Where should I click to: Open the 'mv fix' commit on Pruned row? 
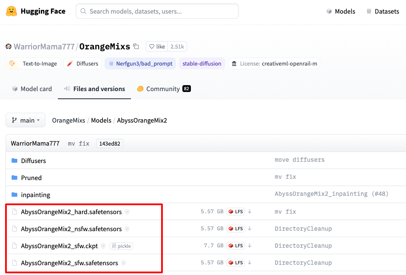pyautogui.click(x=285, y=177)
